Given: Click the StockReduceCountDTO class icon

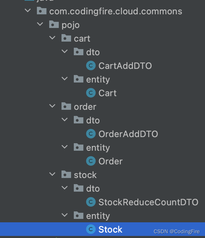Looking at the screenshot, I should [x=91, y=202].
